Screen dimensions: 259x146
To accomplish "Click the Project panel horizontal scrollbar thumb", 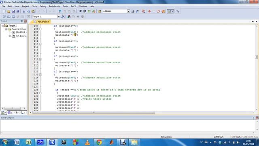I will click(x=13, y=108).
